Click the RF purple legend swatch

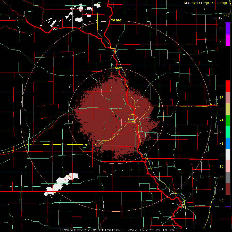(x=228, y=29)
